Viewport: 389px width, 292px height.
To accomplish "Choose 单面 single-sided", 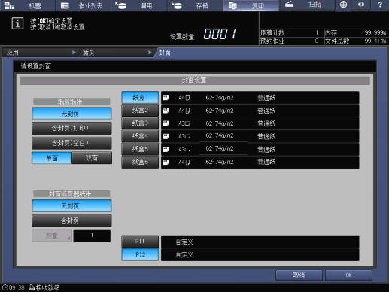I will point(52,158).
